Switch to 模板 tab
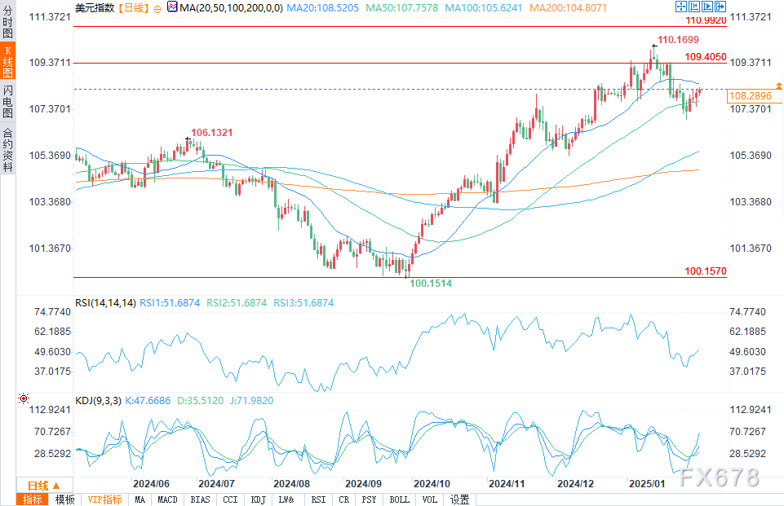The image size is (784, 506). click(x=64, y=499)
